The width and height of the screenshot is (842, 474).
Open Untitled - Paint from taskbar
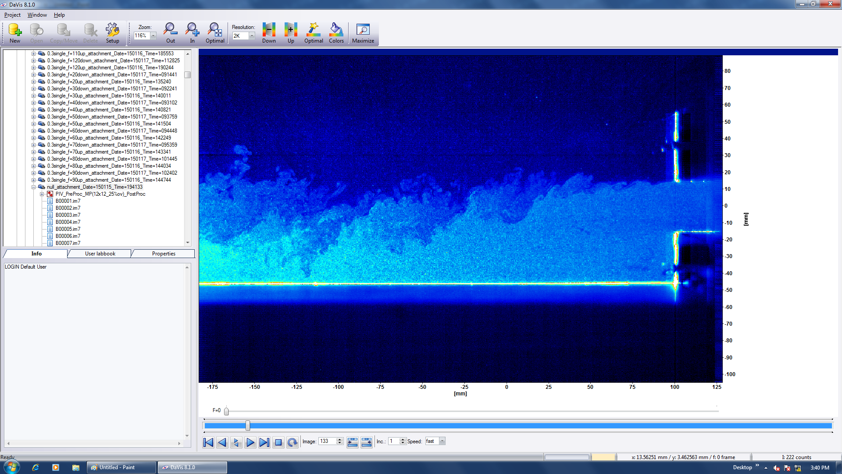(121, 467)
